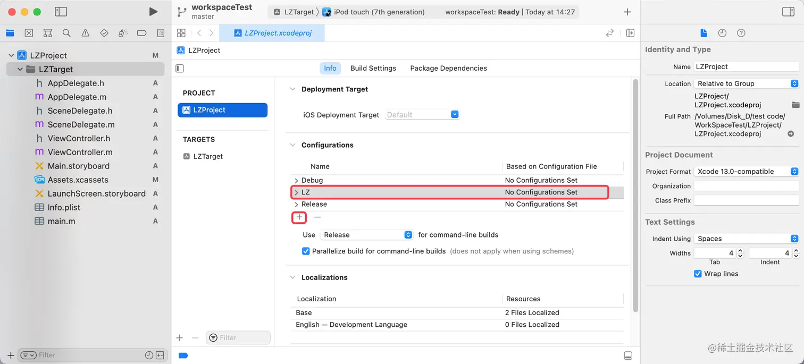Choose the iPod touch run destination

point(374,12)
